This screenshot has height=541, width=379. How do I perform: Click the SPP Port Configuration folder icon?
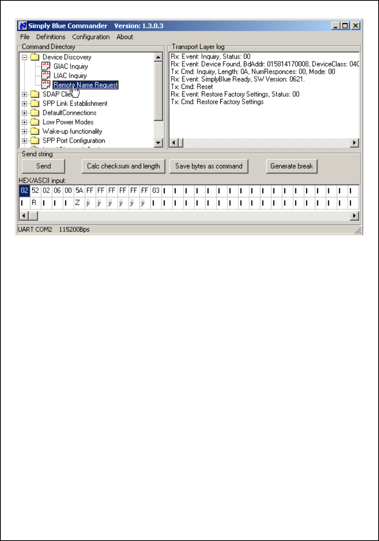(35, 141)
